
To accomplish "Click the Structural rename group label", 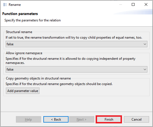I will (x=19, y=32).
